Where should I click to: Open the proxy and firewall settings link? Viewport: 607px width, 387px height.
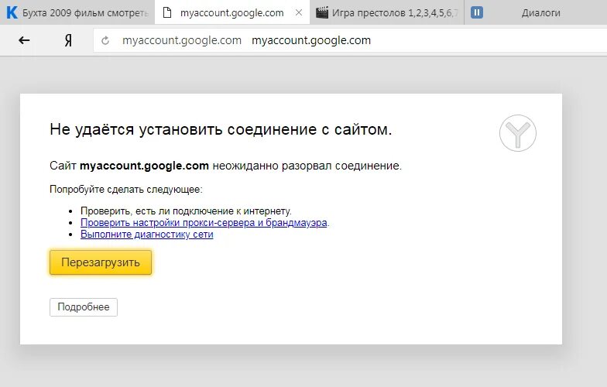(x=204, y=223)
